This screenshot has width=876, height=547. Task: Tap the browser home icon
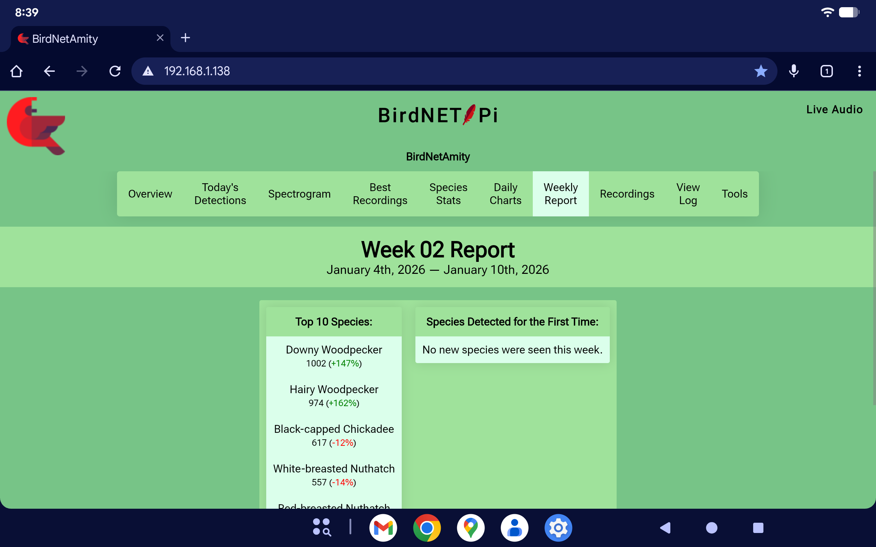(16, 71)
